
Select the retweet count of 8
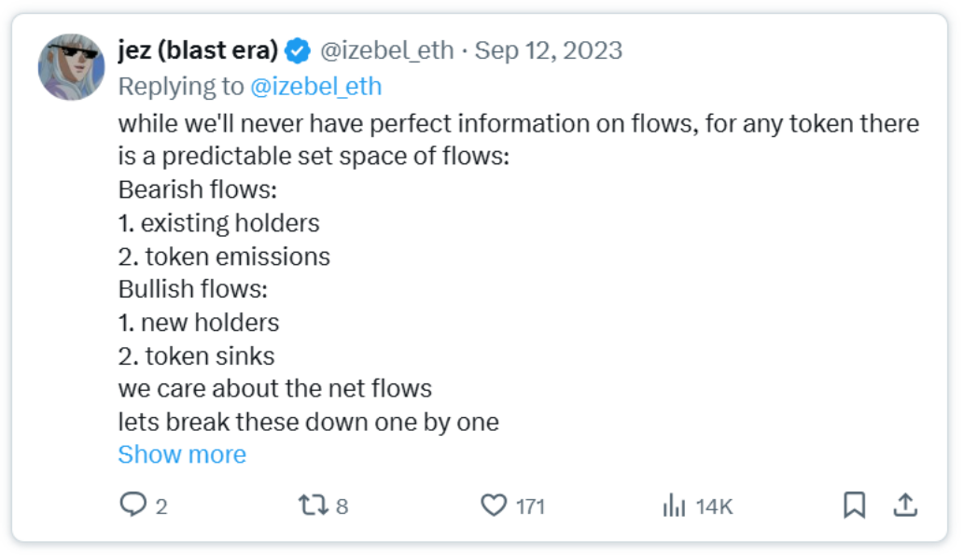pyautogui.click(x=342, y=506)
